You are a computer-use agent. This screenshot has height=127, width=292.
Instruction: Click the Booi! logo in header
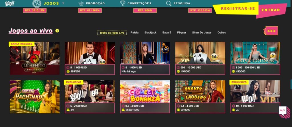point(9,3)
